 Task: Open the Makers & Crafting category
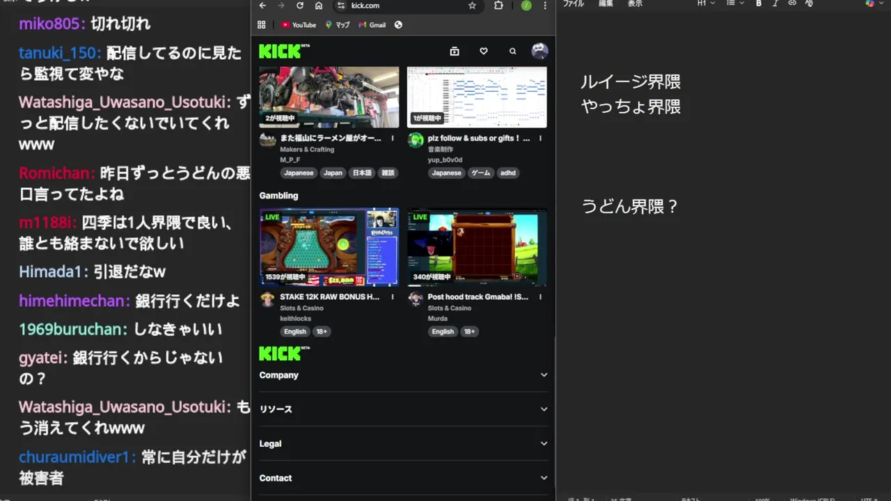307,150
